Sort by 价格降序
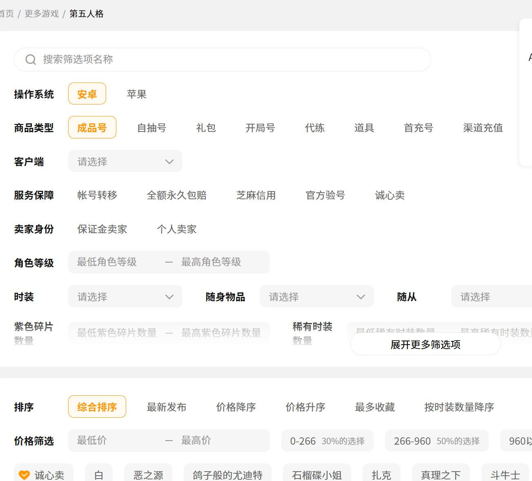Screen dimensions: 532x481 pos(236,407)
